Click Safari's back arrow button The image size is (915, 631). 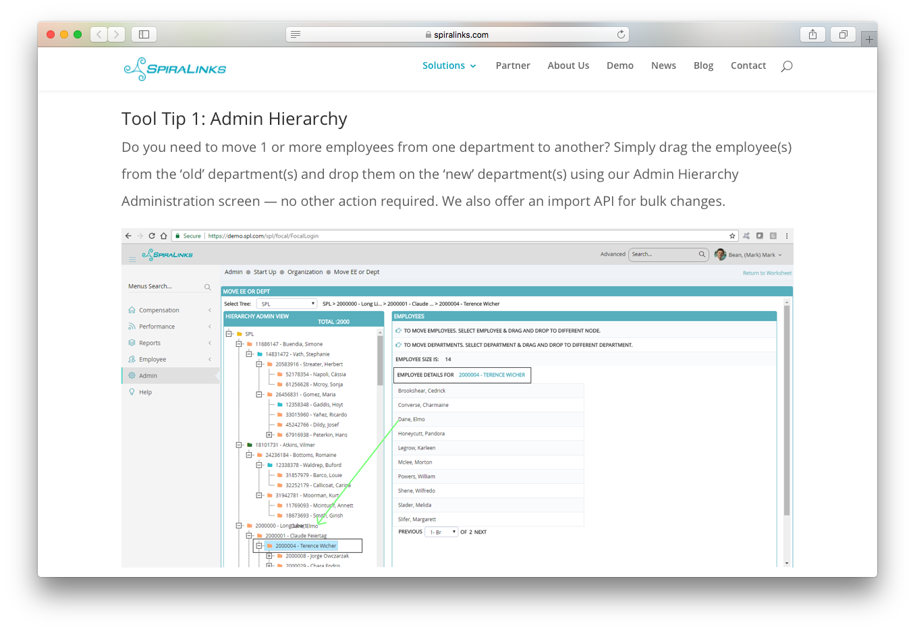pyautogui.click(x=99, y=34)
